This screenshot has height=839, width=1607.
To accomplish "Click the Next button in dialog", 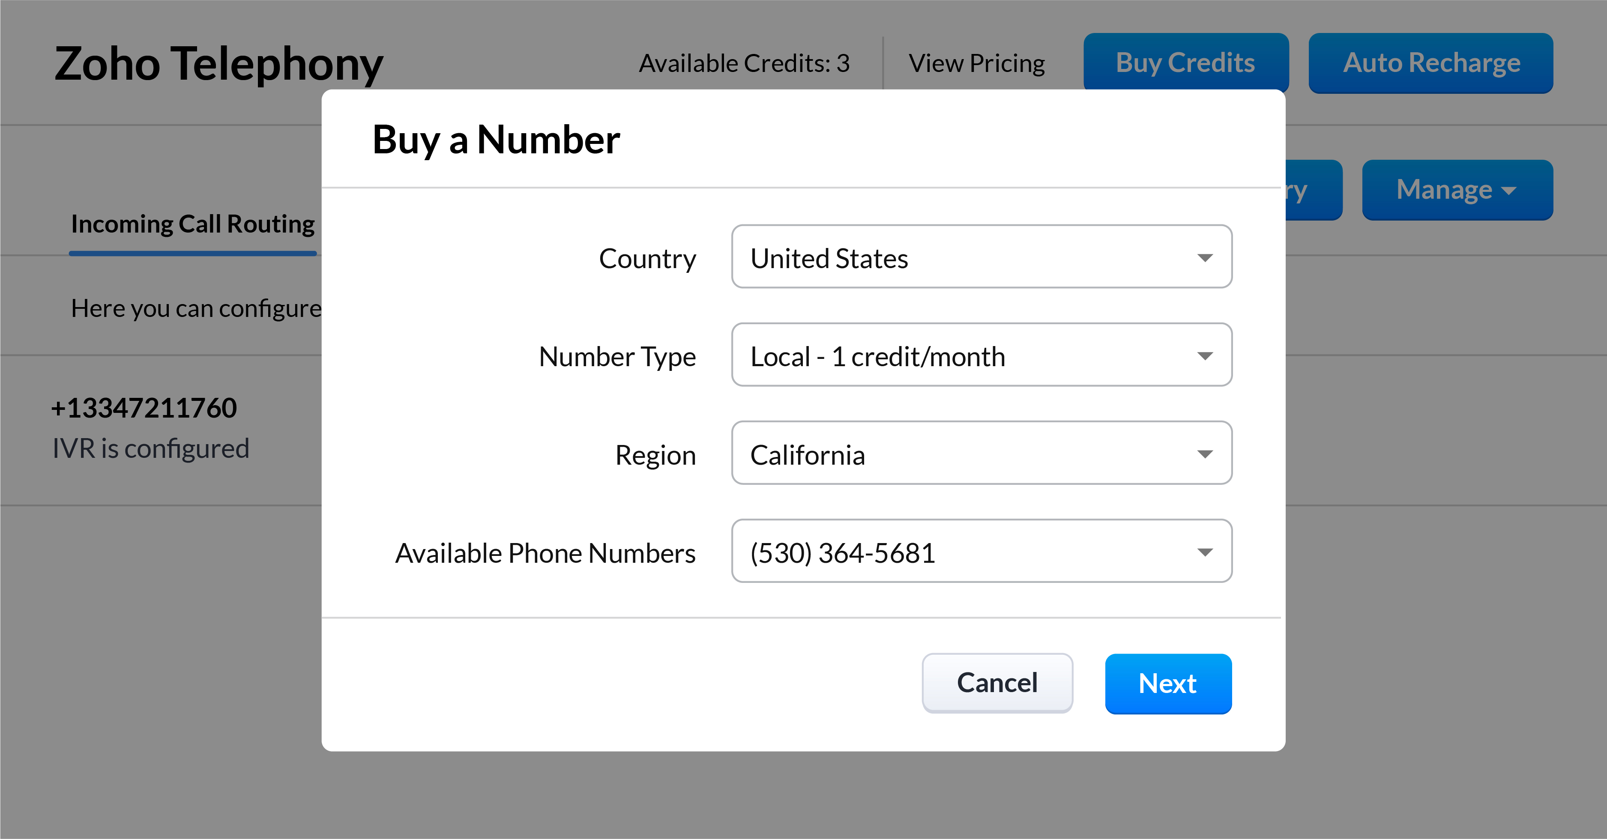I will 1168,683.
